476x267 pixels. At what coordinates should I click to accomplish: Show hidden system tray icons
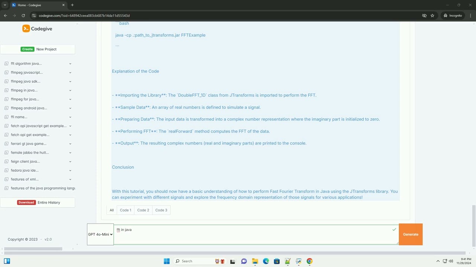coord(438,261)
